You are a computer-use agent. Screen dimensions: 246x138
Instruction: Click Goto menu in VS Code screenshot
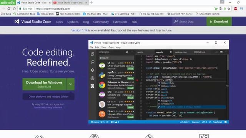coord(111,48)
